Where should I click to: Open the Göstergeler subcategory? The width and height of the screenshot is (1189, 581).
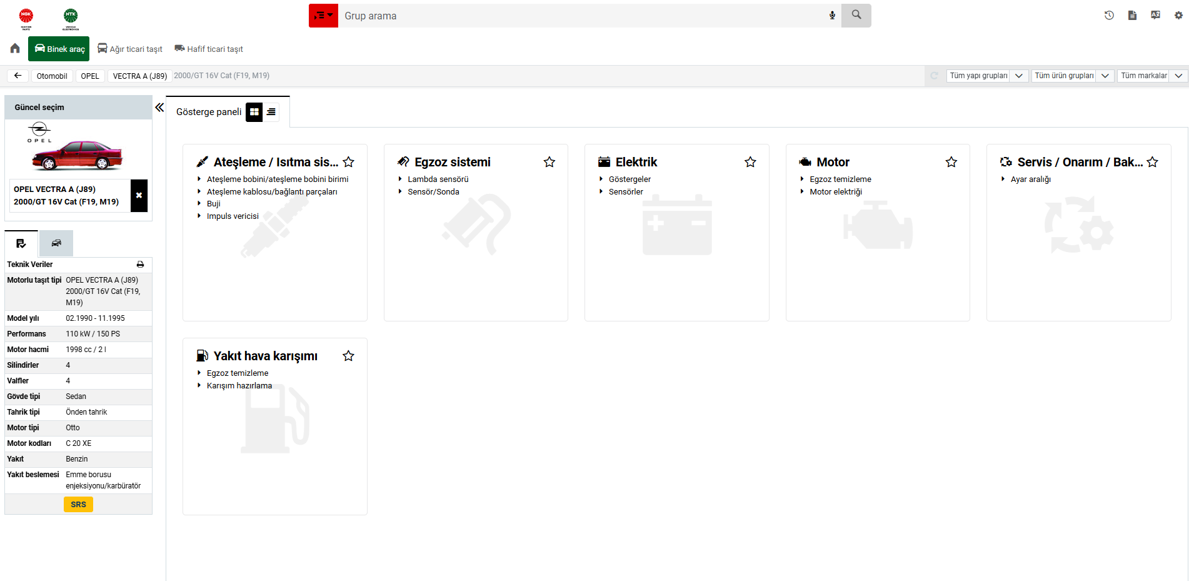(x=630, y=179)
